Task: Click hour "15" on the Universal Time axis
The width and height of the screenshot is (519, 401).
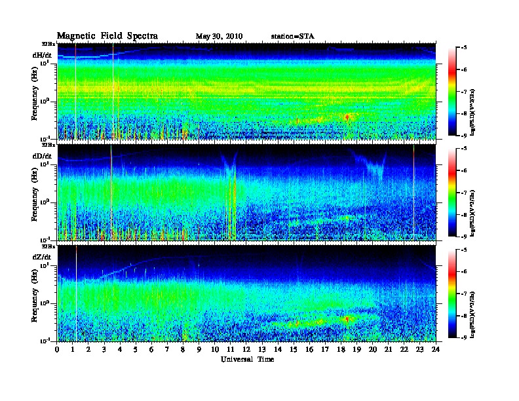Action: [294, 350]
